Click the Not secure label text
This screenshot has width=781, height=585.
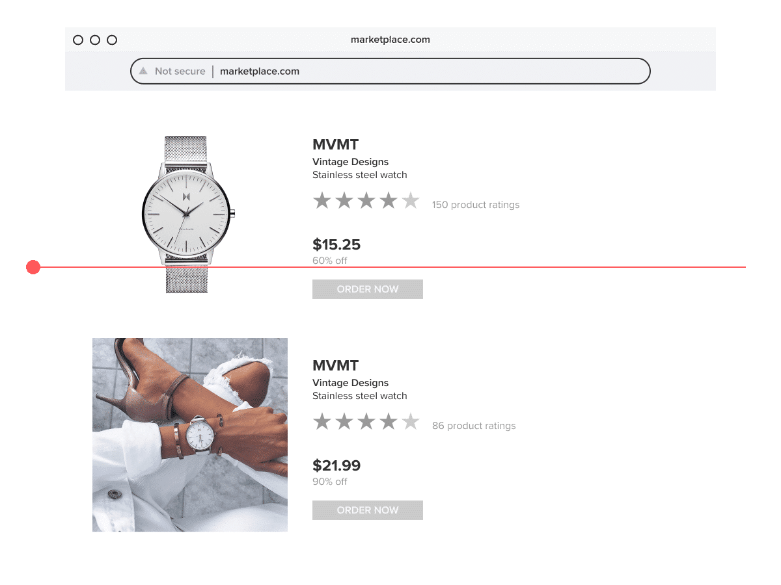[x=180, y=71]
